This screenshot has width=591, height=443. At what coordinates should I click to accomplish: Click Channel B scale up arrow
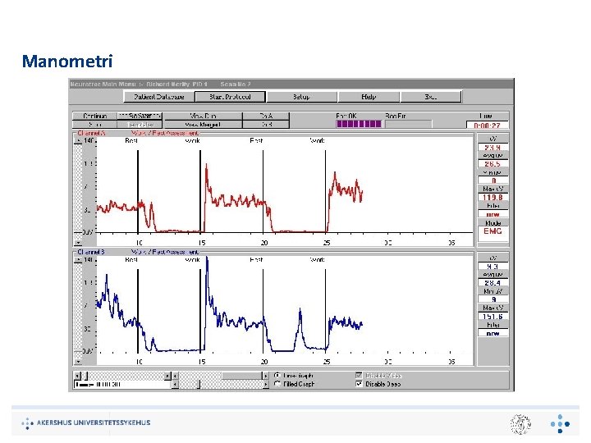pyautogui.click(x=78, y=260)
